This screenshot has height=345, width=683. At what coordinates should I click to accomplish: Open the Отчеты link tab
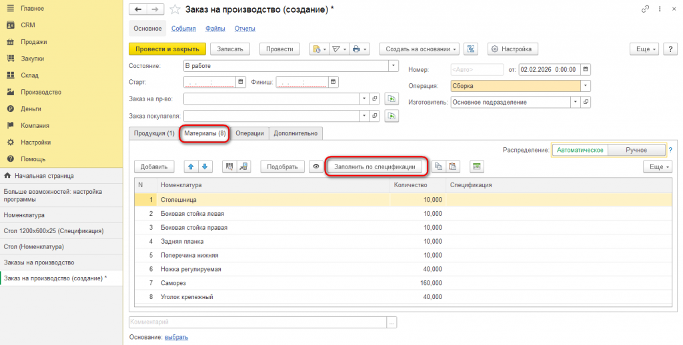245,29
